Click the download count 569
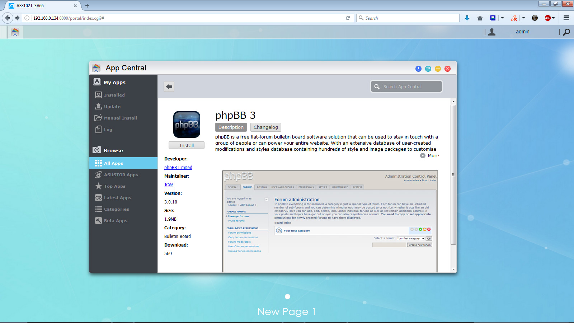 [x=168, y=254]
